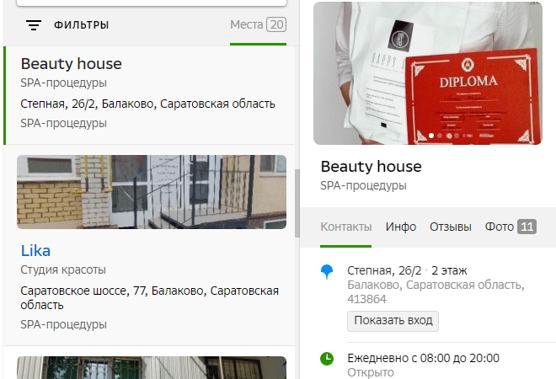
Task: Click the photo count badge 11
Action: click(527, 227)
